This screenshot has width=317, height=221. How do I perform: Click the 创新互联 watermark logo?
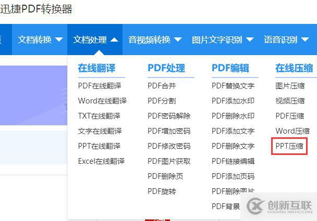pyautogui.click(x=279, y=206)
